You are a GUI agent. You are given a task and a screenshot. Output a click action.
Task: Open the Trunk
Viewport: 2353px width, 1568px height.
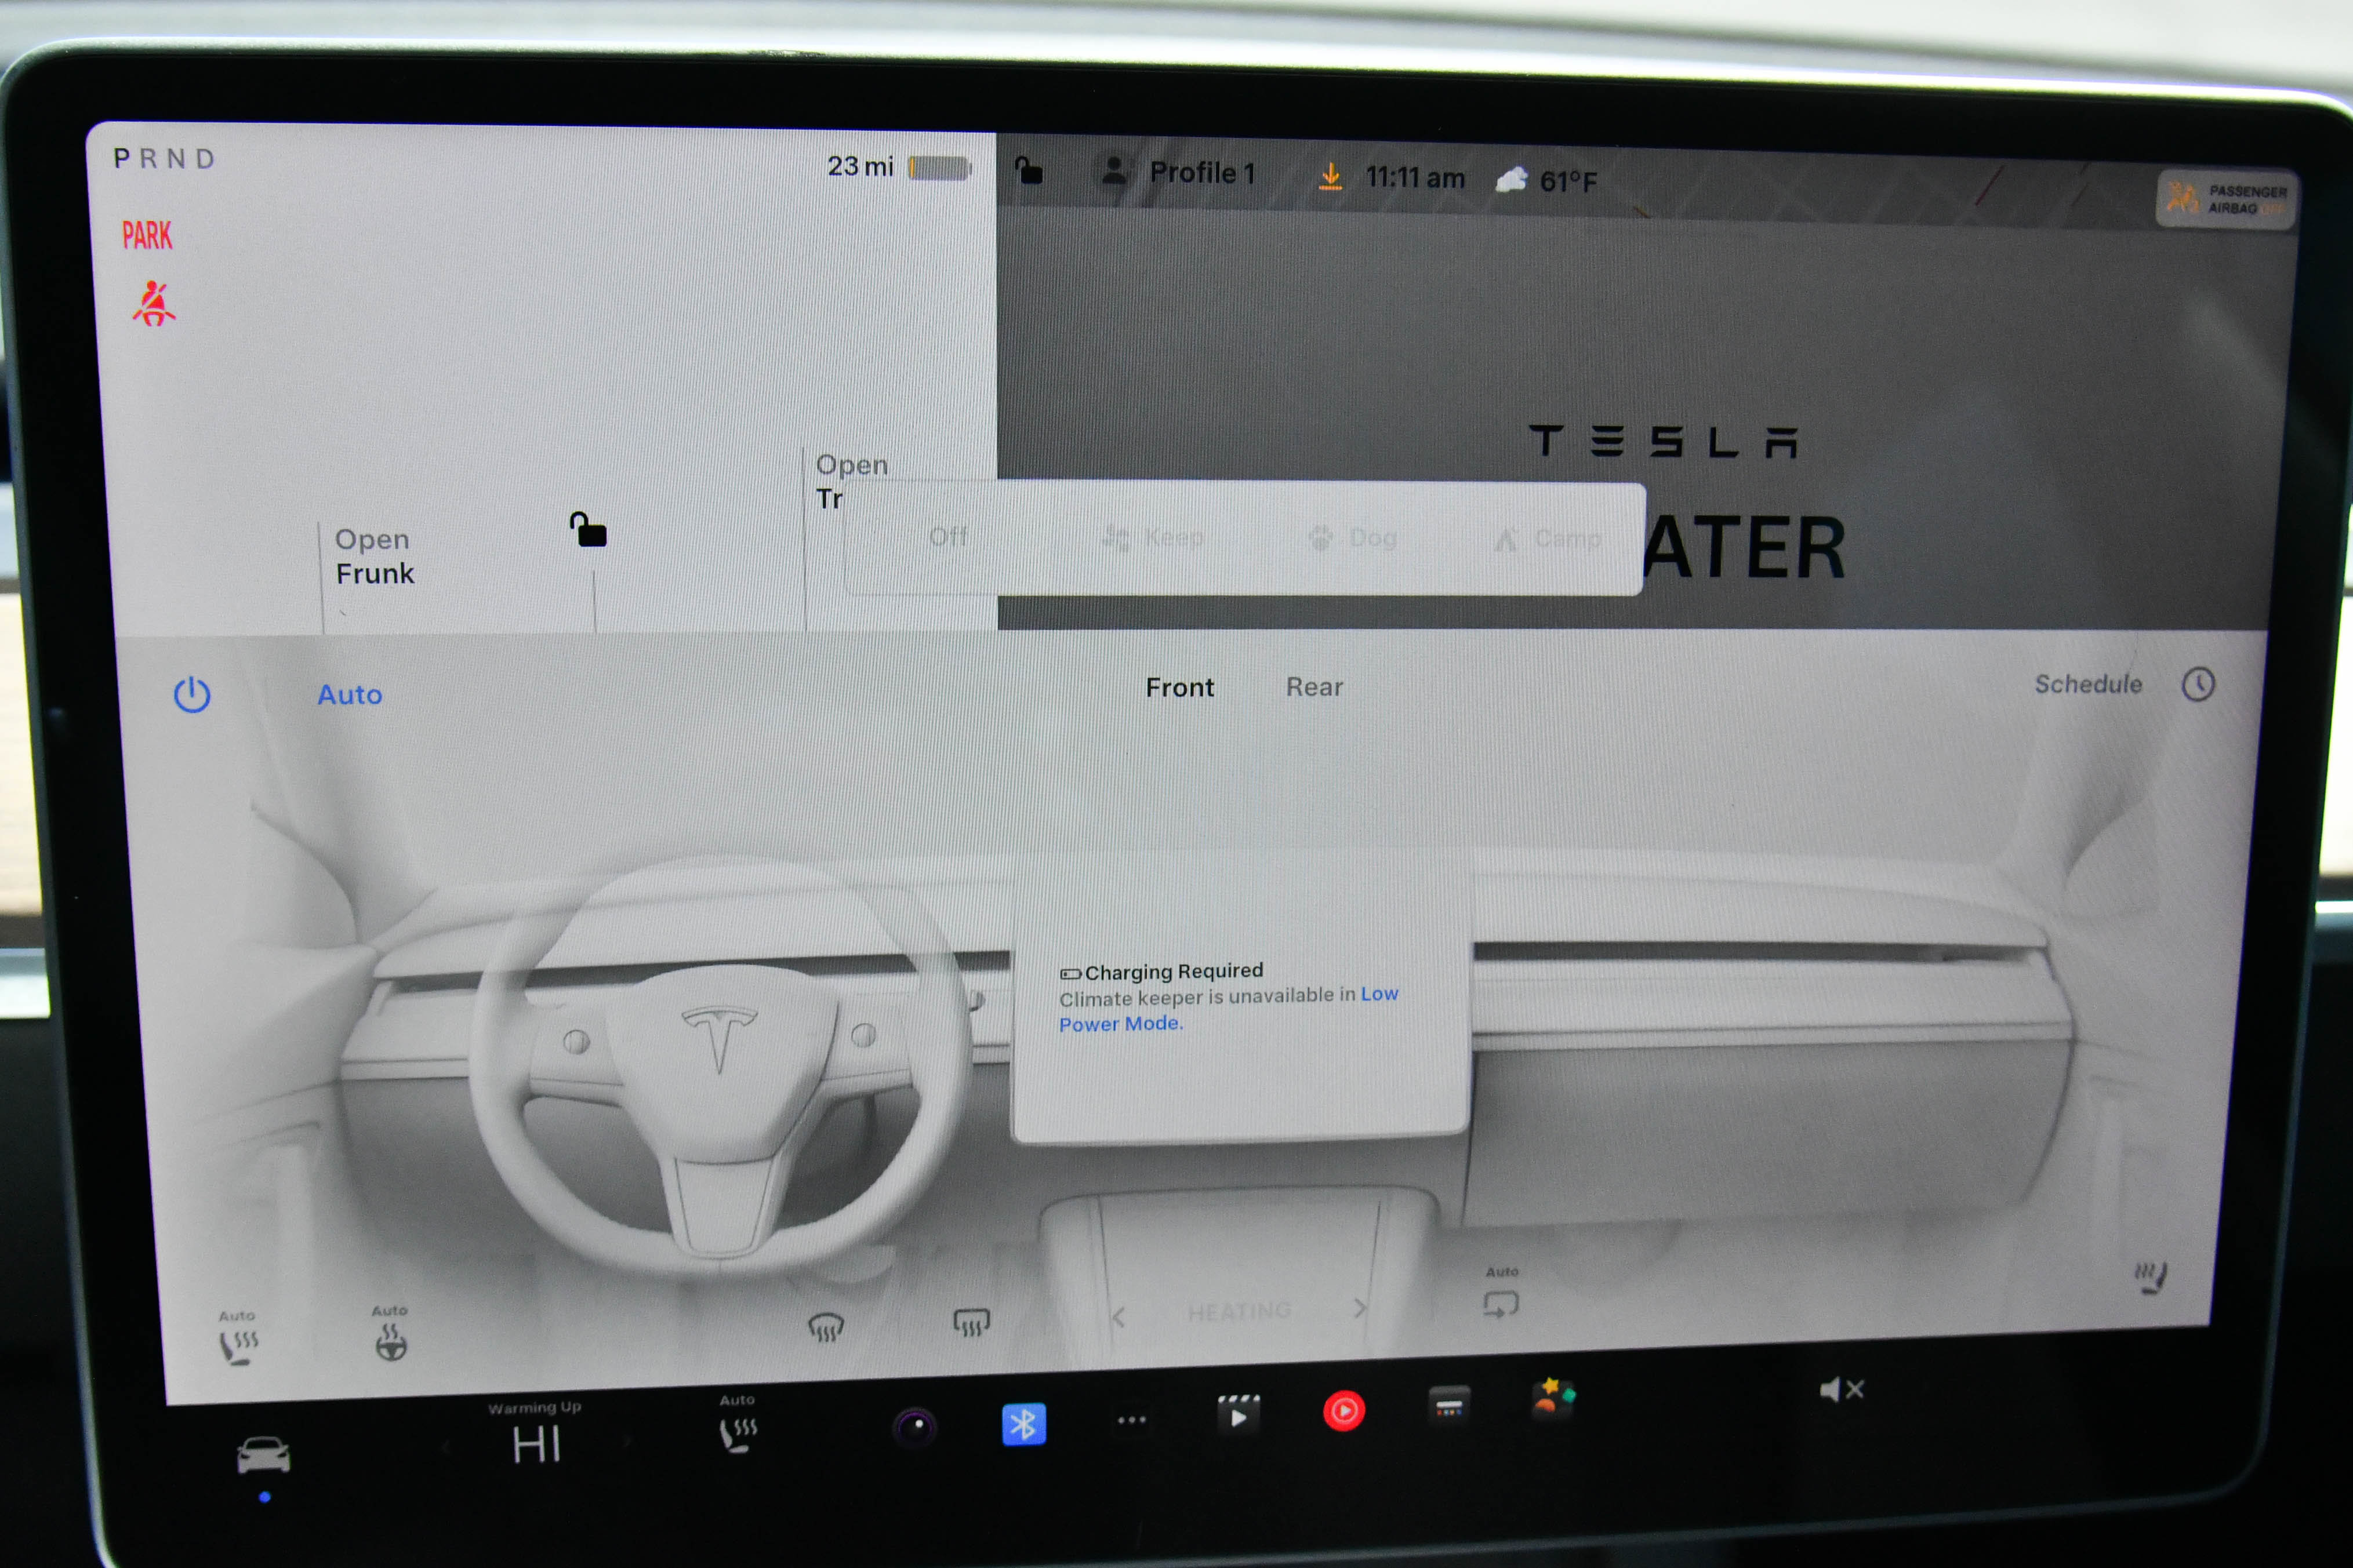851,481
